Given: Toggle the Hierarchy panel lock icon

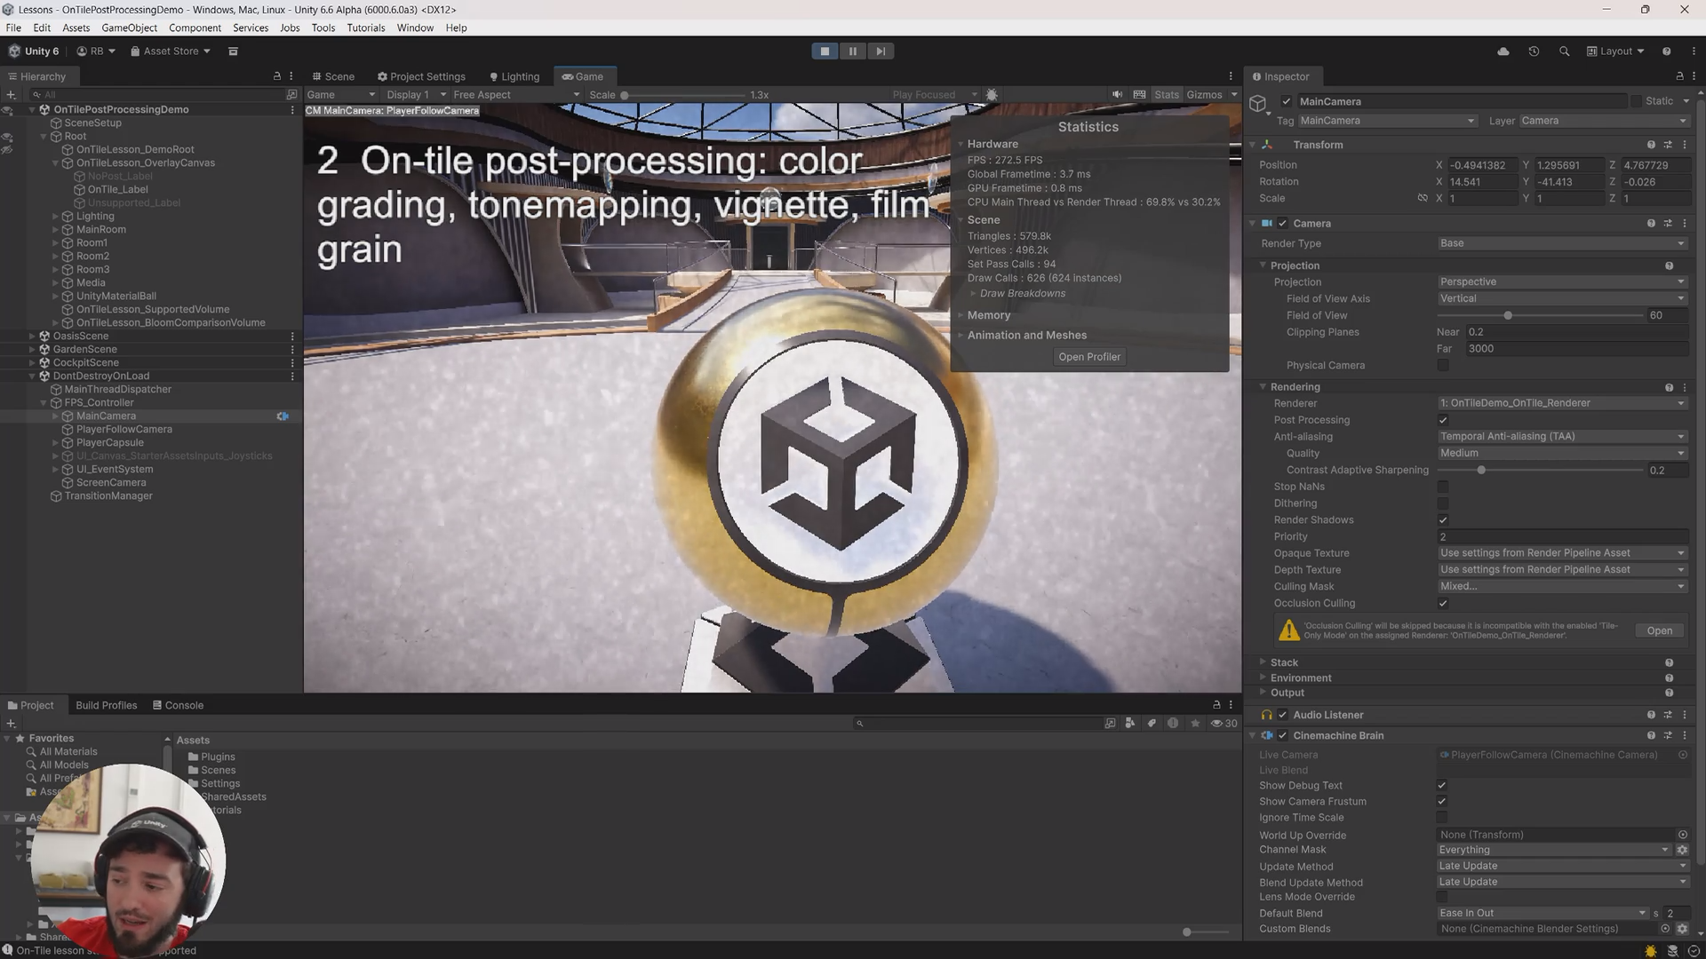Looking at the screenshot, I should tap(276, 76).
